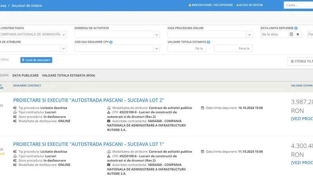The height and width of the screenshot is (176, 313).
Task: Click the trash icon on STERGE FILTRE
Action: [x=292, y=61]
